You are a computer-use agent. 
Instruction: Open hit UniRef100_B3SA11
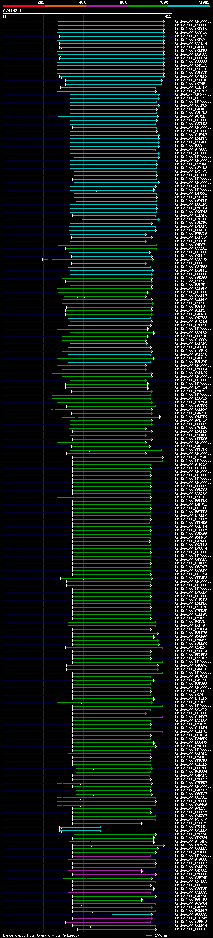tap(191, 146)
